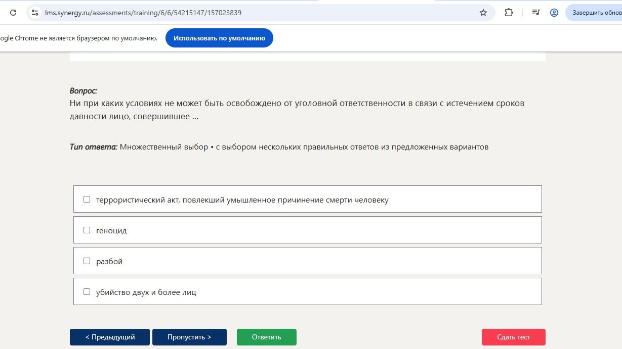Image resolution: width=622 pixels, height=349 pixels.
Task: Click the Вопрос: label
Action: (x=84, y=91)
